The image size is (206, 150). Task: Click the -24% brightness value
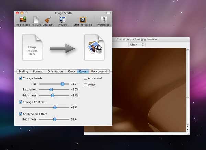(x=75, y=95)
